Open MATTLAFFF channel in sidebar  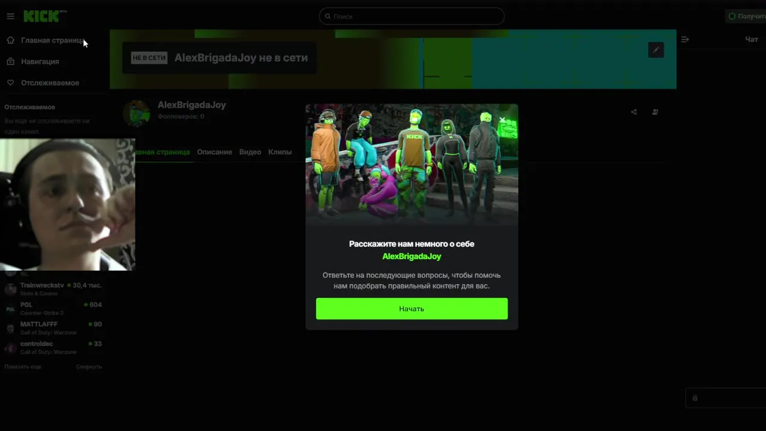click(53, 328)
